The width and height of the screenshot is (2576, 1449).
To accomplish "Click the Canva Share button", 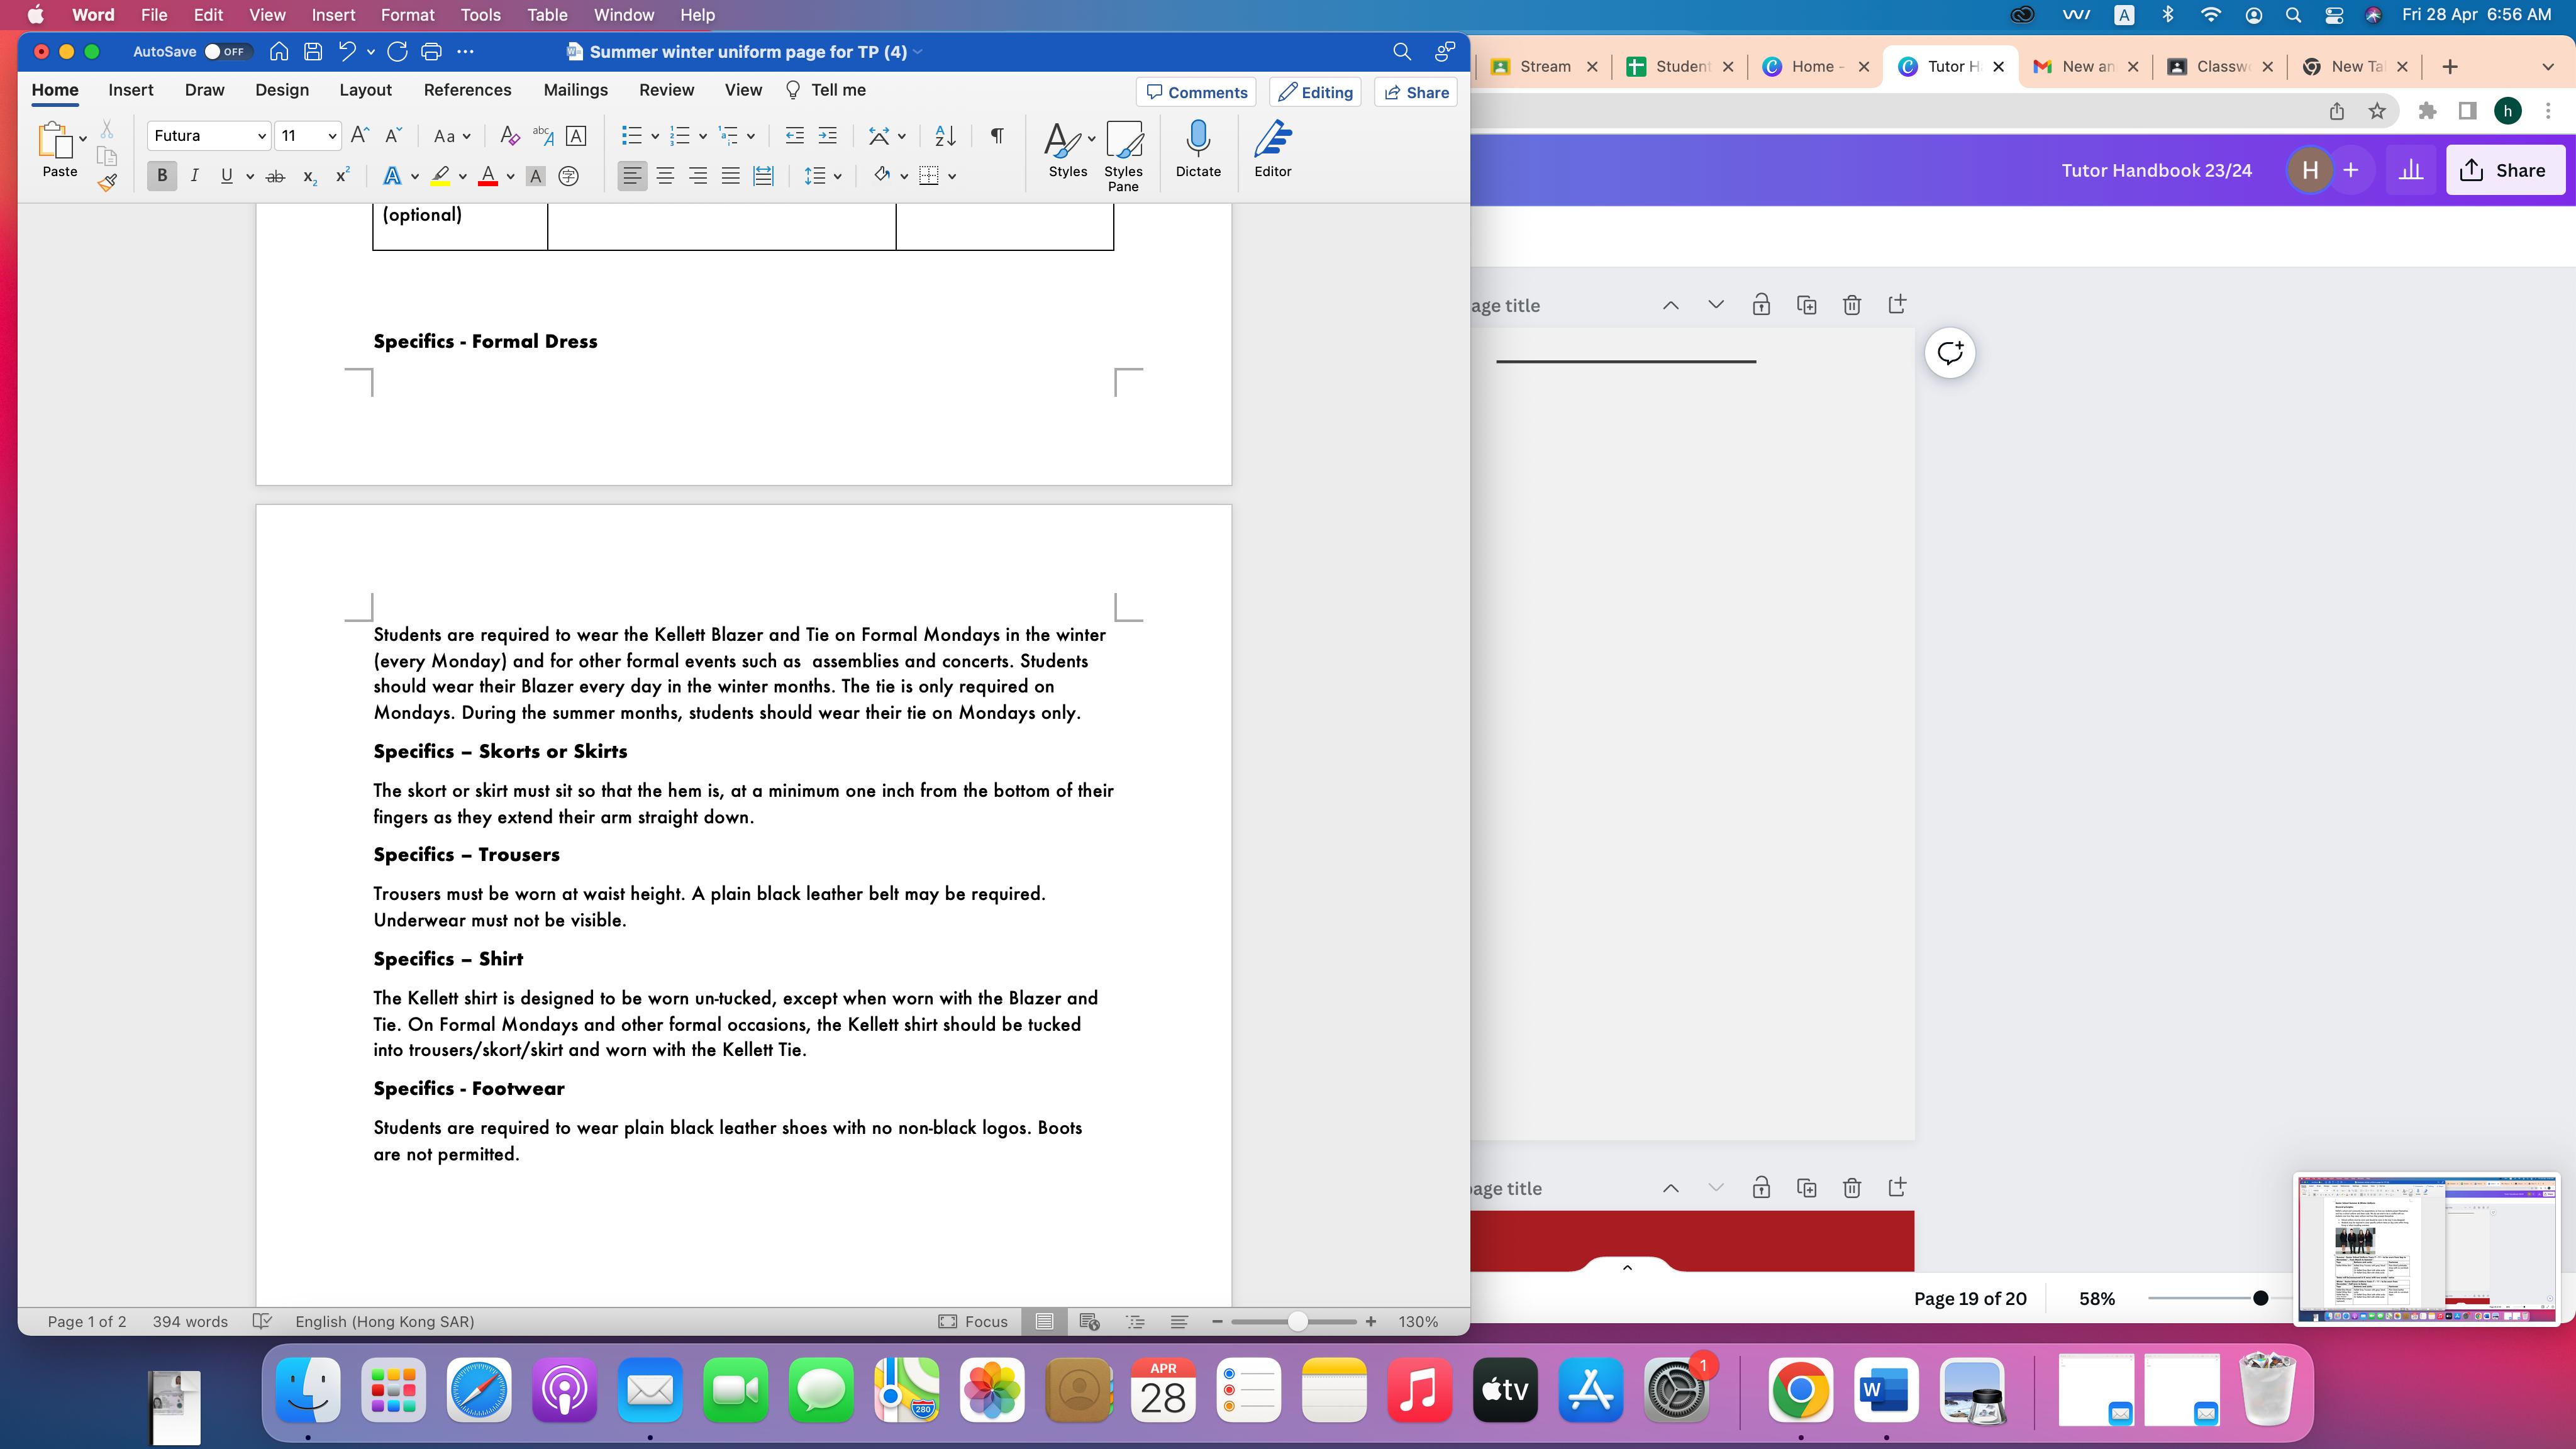I will (2505, 170).
